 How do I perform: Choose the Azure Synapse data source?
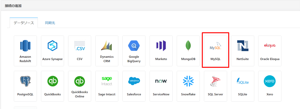point(52,51)
